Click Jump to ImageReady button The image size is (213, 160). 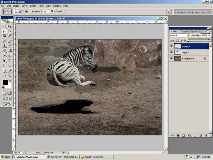(x=7, y=104)
